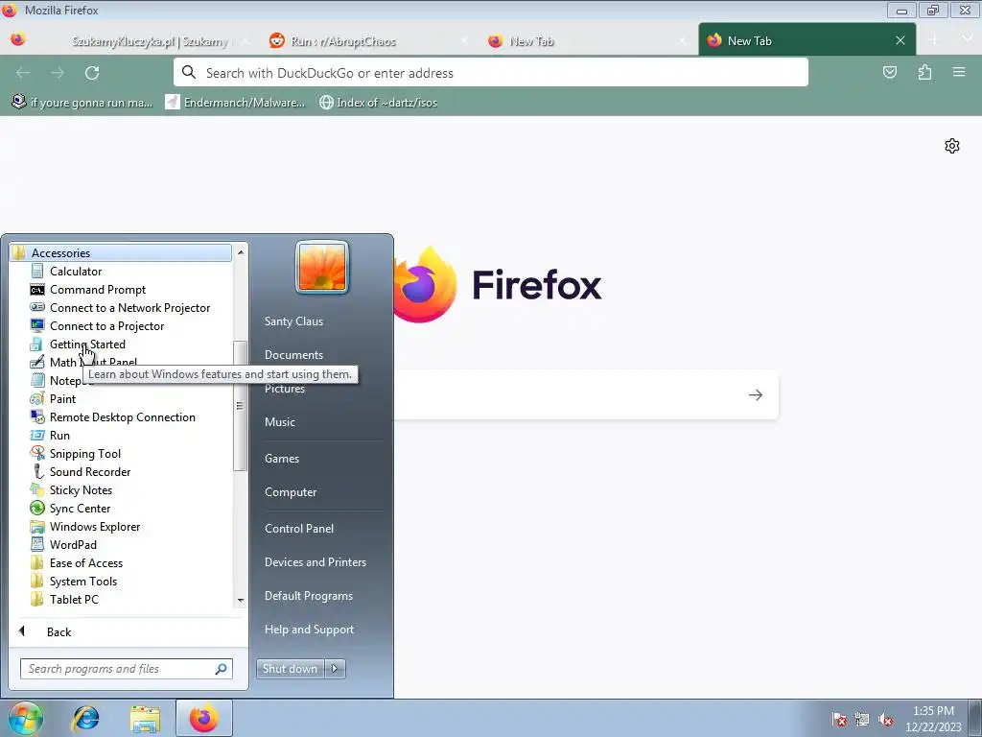Open Firefox extensions icon
The image size is (982, 737).
click(924, 73)
